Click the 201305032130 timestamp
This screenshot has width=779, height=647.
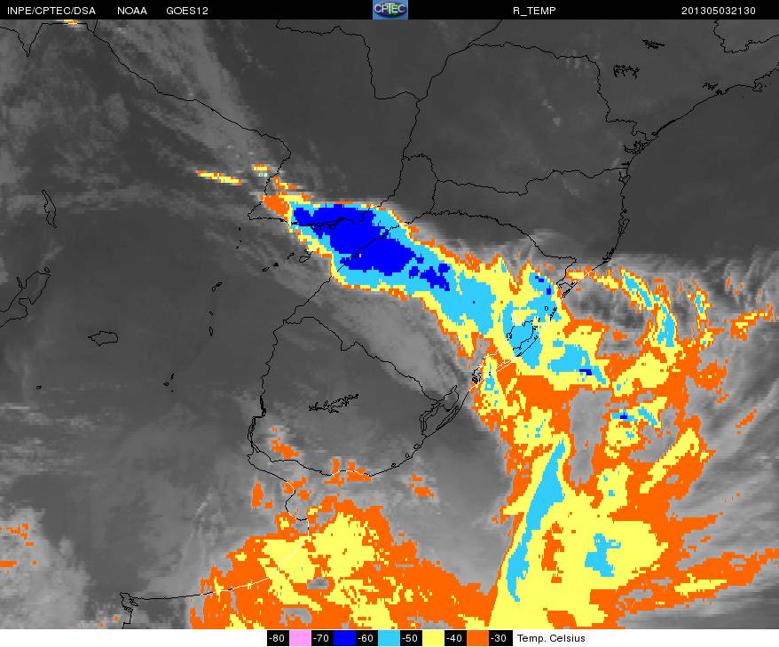pos(719,11)
